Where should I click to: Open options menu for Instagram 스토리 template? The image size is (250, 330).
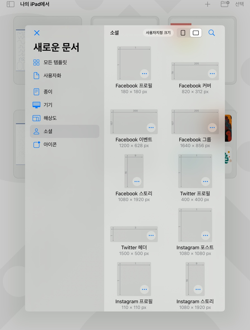(198, 289)
